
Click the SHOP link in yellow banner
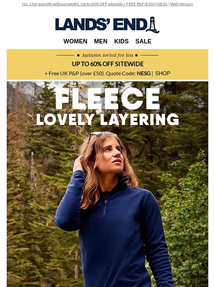coord(163,73)
